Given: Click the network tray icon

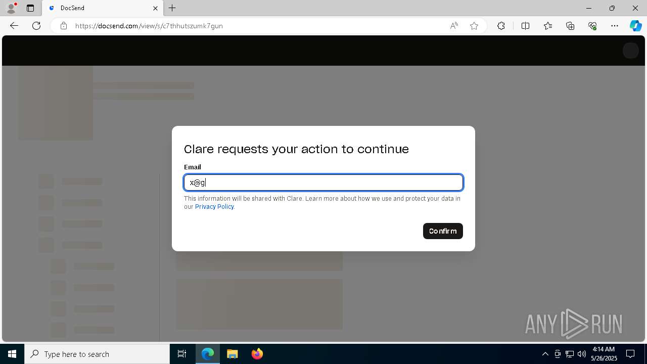Looking at the screenshot, I should click(x=570, y=354).
